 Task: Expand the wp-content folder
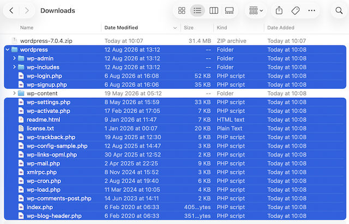(14, 93)
